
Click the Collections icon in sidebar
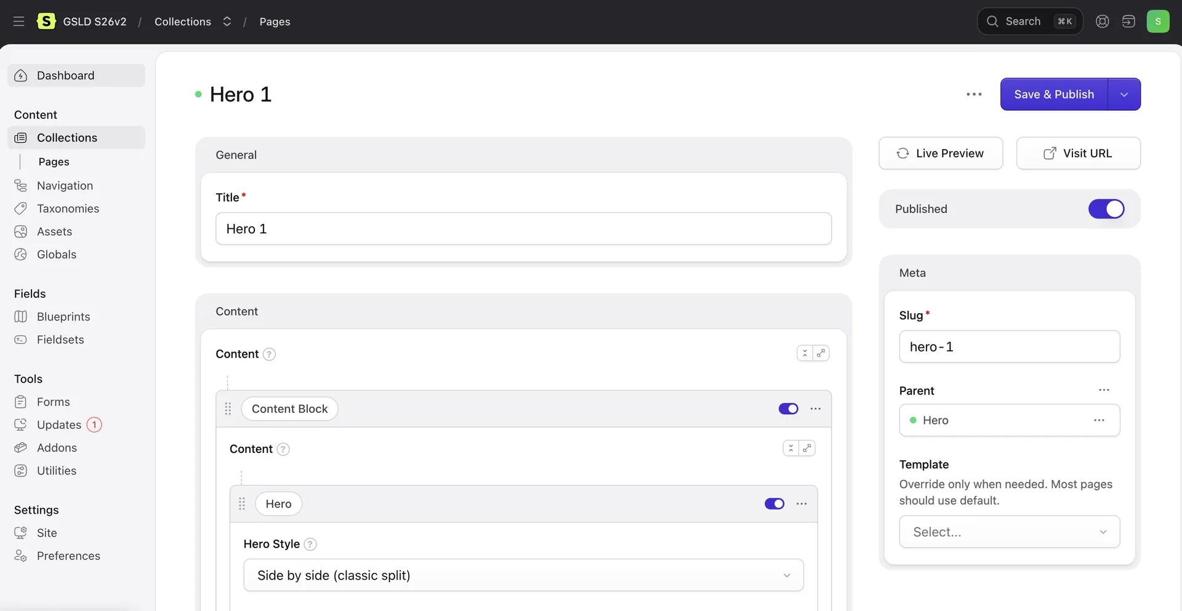click(x=21, y=138)
